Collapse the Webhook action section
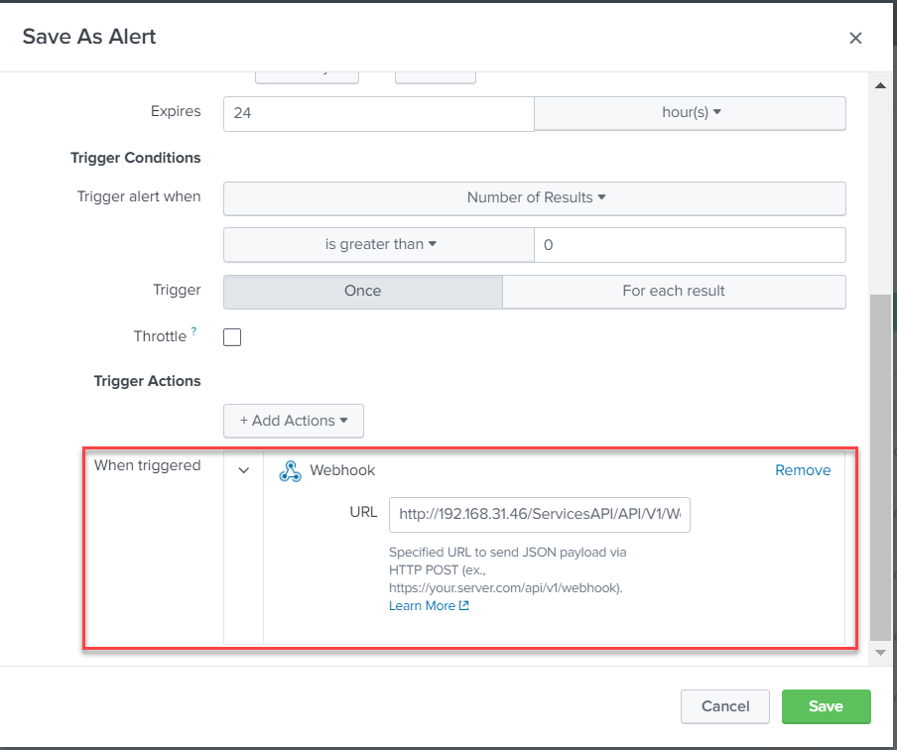Image resolution: width=897 pixels, height=750 pixels. [x=244, y=471]
